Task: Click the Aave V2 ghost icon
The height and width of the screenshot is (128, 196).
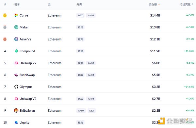Action: 16,39
